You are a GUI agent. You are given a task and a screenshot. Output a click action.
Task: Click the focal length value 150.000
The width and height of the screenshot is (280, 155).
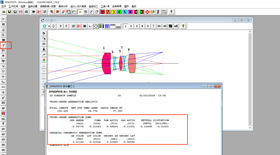pos(63,111)
